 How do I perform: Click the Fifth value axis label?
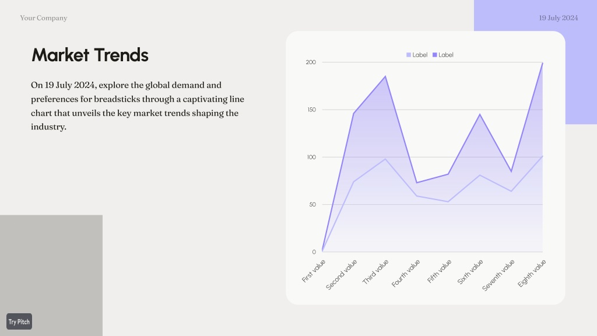[x=440, y=271]
